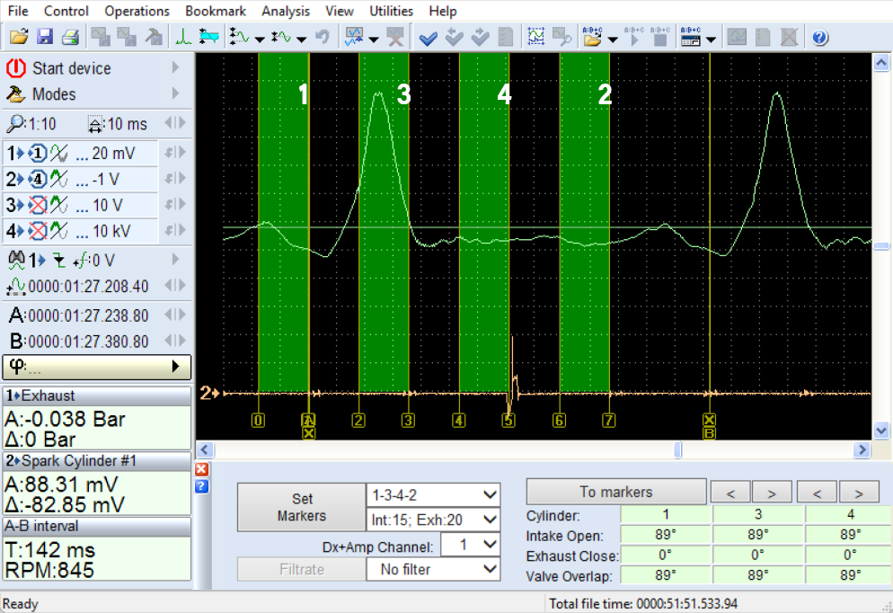Click the A:B+C analyzer panel icon

691,38
